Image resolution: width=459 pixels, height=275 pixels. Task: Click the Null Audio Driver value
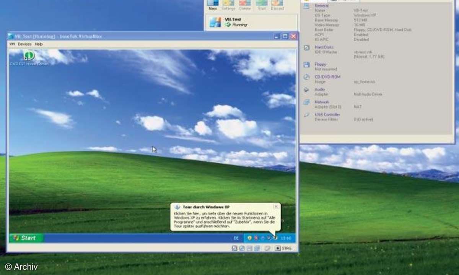tap(368, 94)
